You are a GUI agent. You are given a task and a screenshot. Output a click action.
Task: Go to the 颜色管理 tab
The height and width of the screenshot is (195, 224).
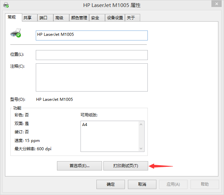pos(79,18)
